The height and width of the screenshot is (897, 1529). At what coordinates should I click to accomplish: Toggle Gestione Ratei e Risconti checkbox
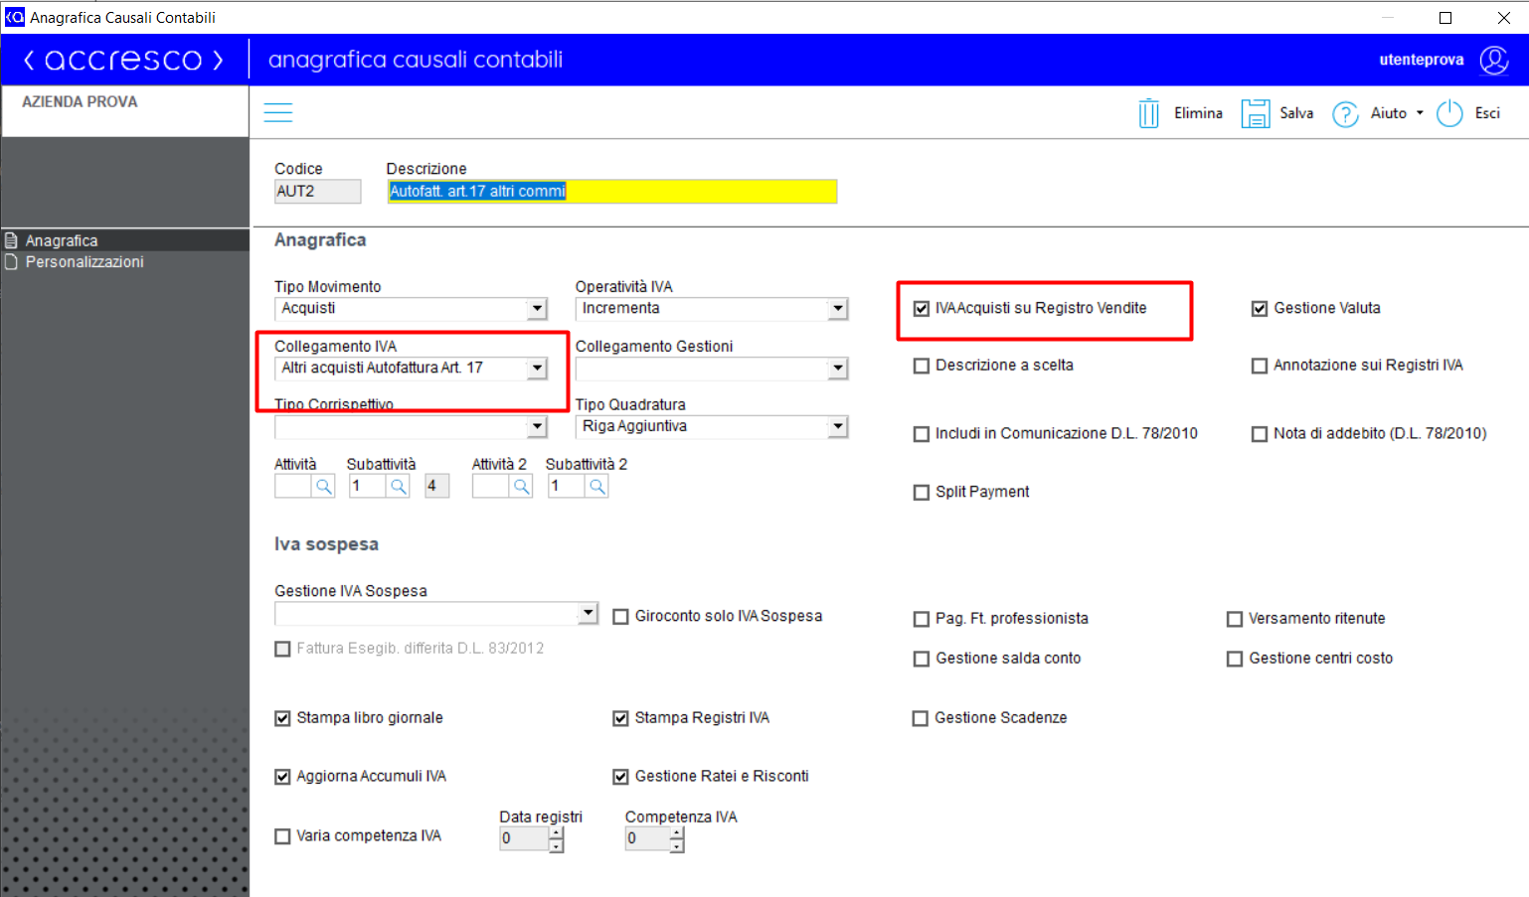(x=620, y=777)
